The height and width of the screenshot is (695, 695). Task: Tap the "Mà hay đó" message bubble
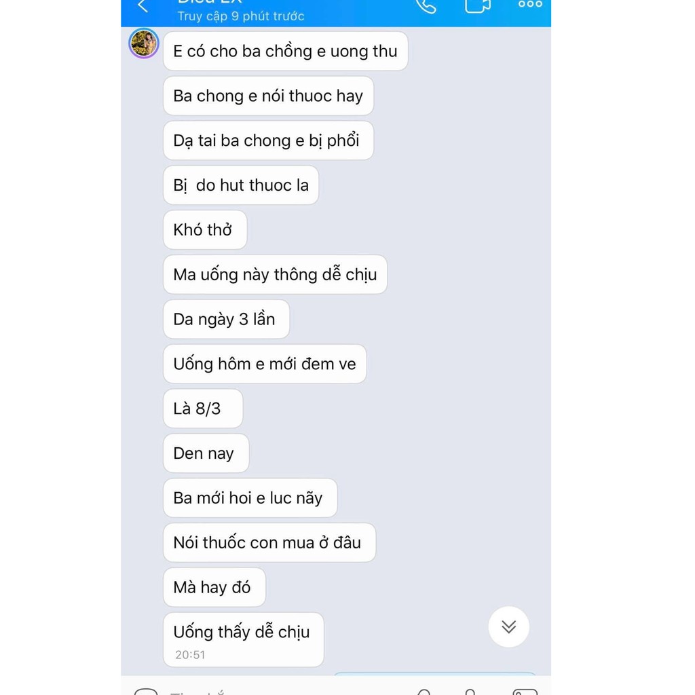[x=214, y=587]
